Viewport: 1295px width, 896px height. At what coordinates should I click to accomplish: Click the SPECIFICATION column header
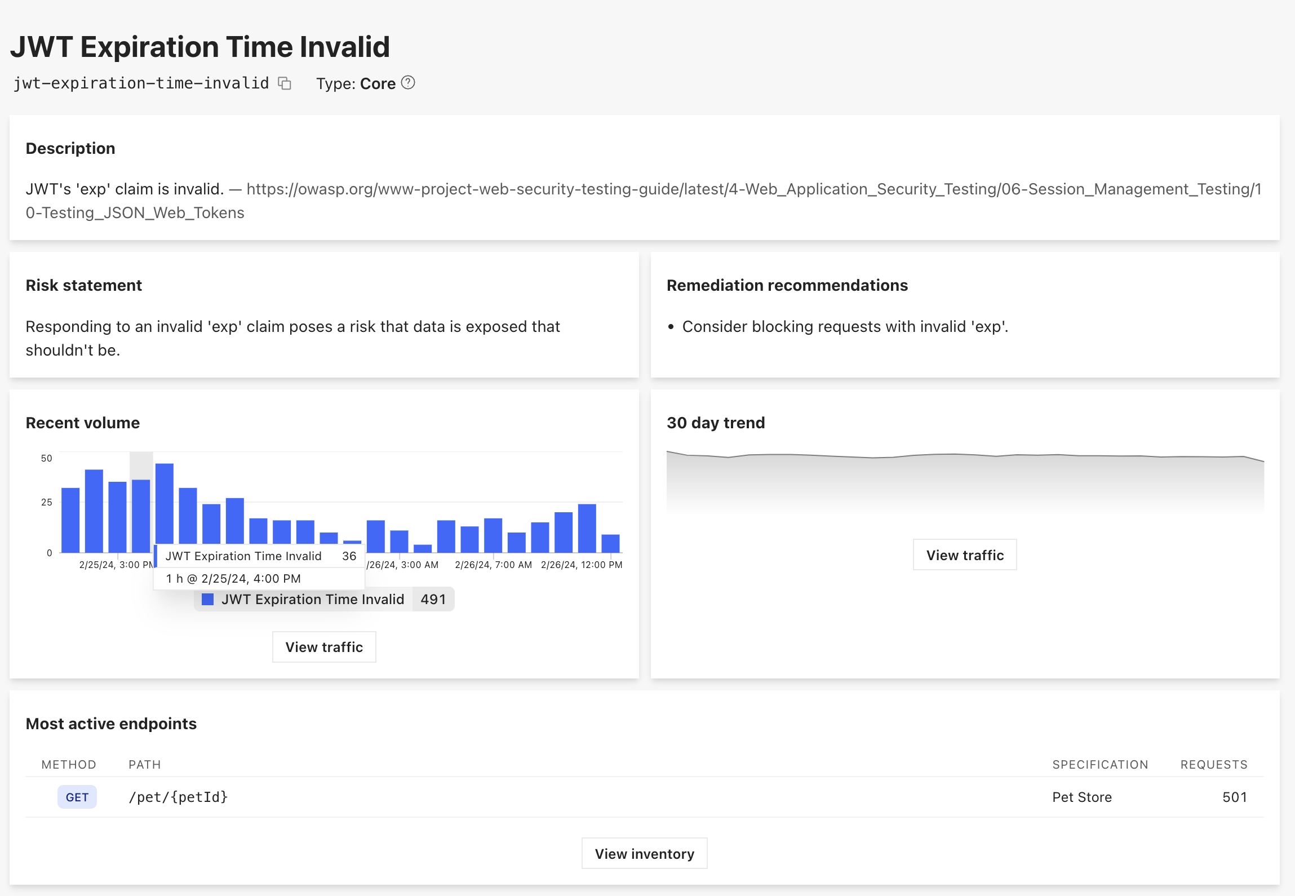(x=1100, y=764)
